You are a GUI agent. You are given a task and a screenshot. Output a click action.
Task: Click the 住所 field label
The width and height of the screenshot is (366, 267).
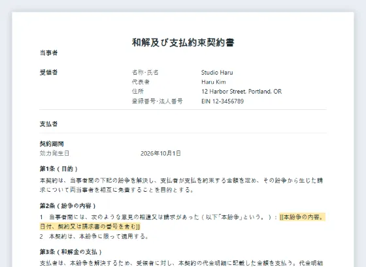point(138,92)
